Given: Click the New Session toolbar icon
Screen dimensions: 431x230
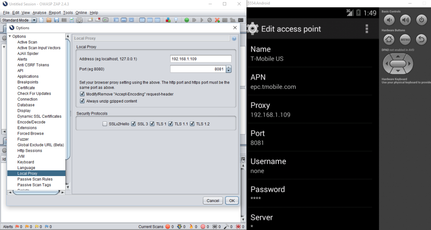Looking at the screenshot, I should 41,20.
